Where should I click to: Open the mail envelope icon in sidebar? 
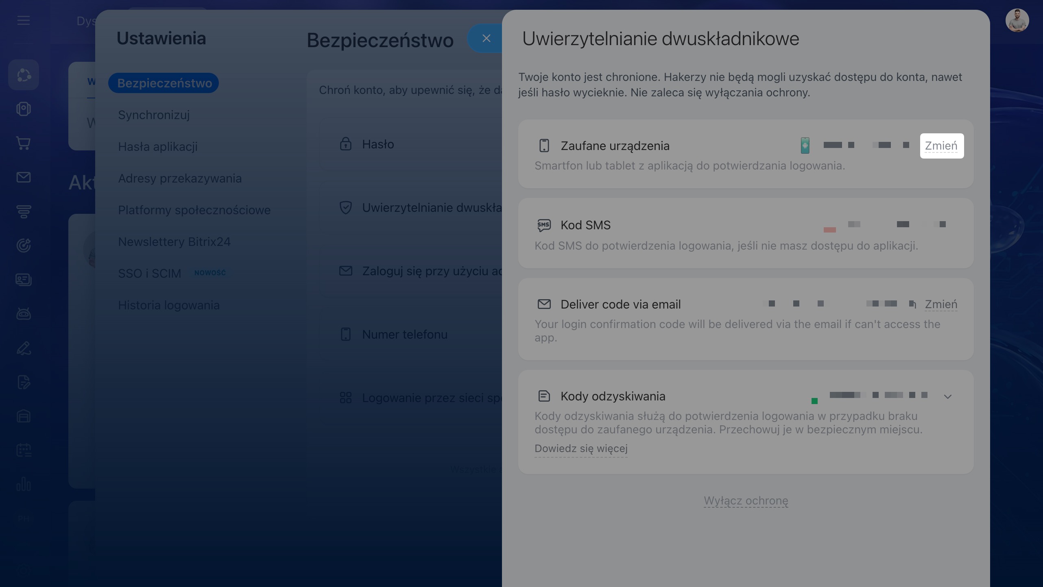pos(24,177)
